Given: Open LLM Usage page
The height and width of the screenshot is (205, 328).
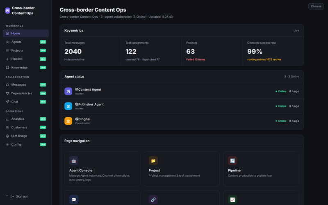Looking at the screenshot, I should pos(26,136).
